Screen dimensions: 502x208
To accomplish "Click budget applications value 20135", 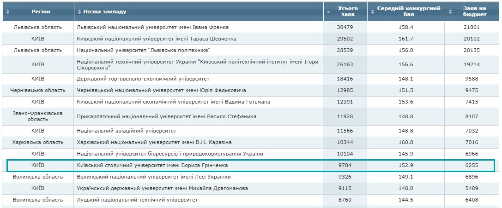I will [x=472, y=50].
